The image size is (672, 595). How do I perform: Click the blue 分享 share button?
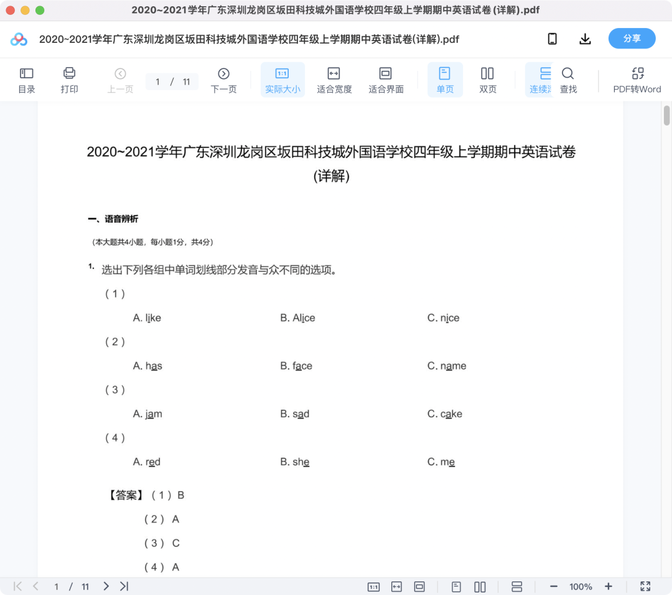(632, 39)
